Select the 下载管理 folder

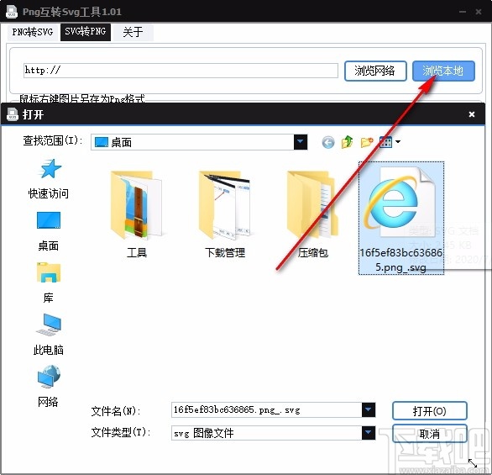(x=225, y=214)
